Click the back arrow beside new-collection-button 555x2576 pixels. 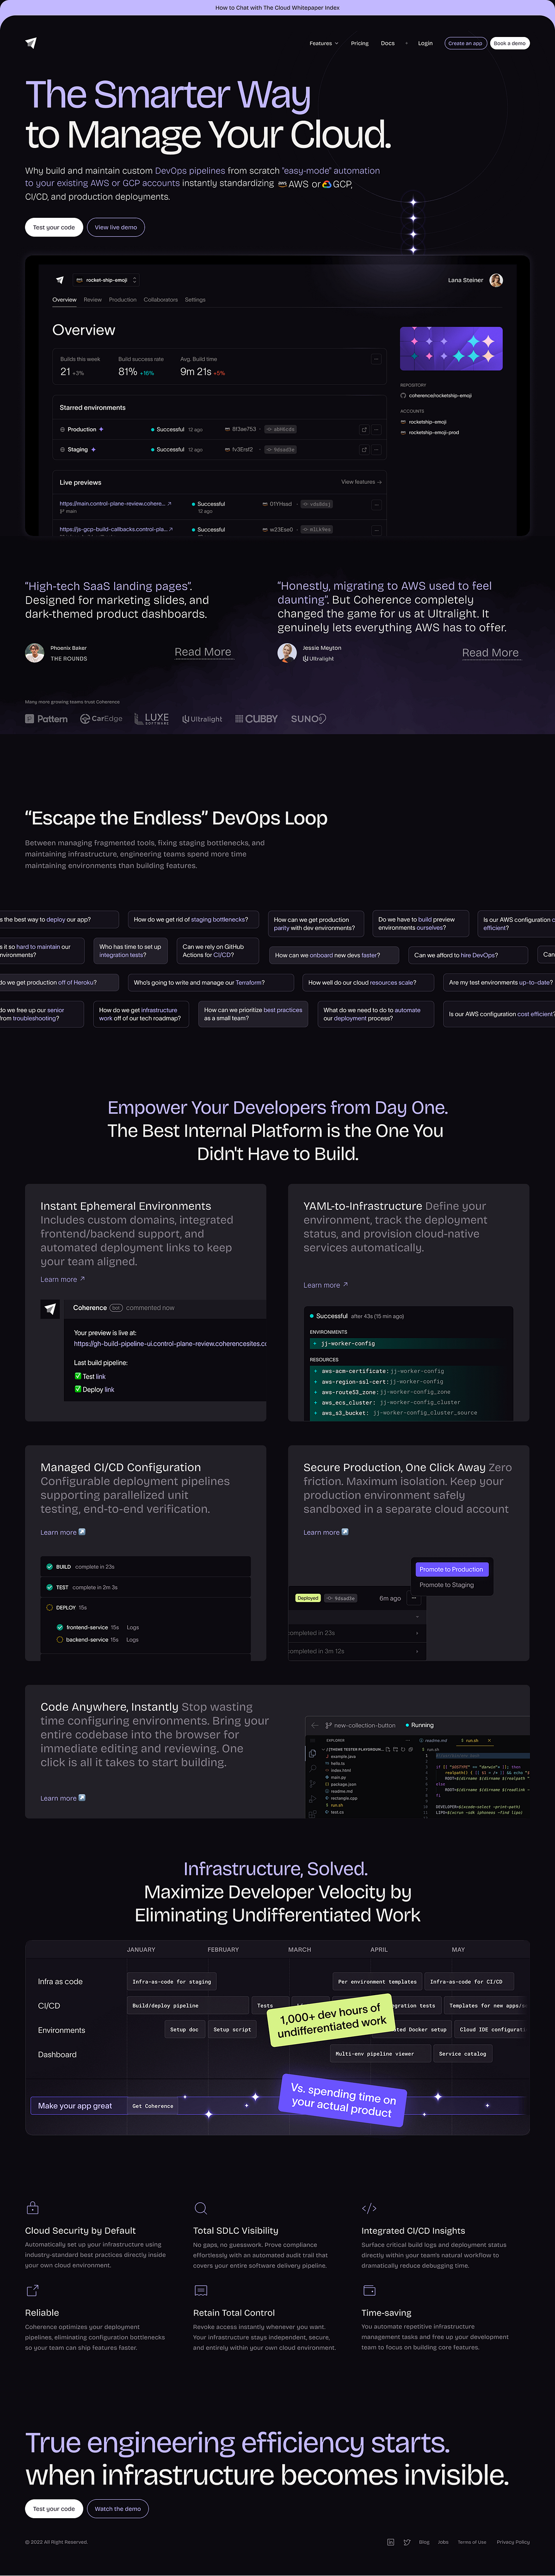click(314, 1725)
